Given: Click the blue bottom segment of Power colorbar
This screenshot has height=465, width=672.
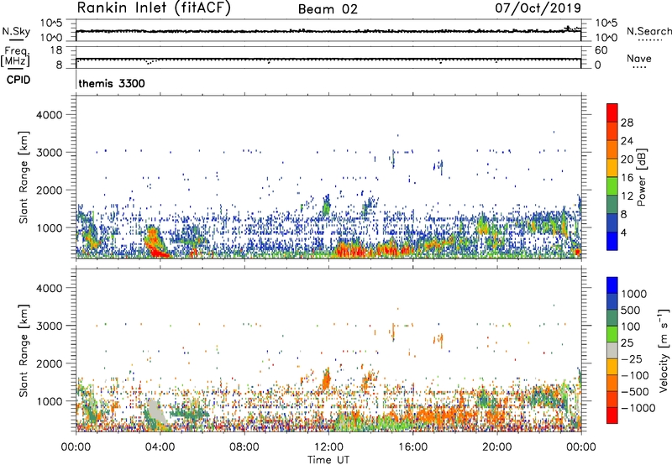Looking at the screenshot, I should pos(612,241).
